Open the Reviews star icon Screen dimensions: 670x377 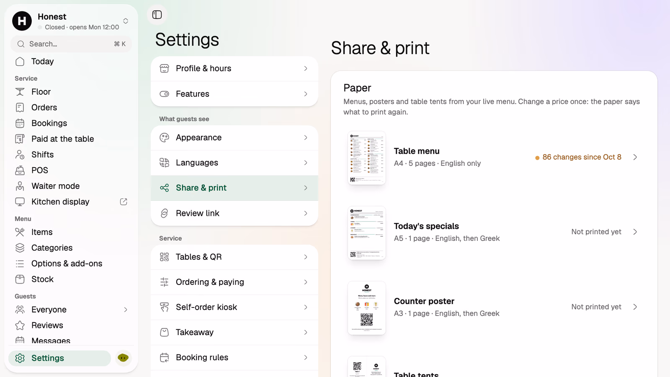coord(20,325)
